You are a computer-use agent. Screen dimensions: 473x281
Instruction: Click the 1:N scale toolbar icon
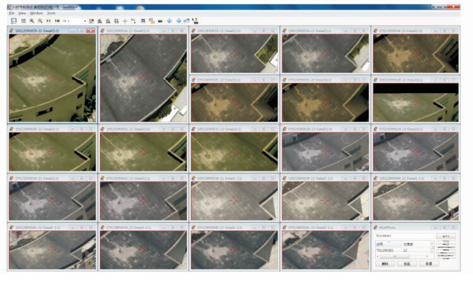(x=56, y=21)
